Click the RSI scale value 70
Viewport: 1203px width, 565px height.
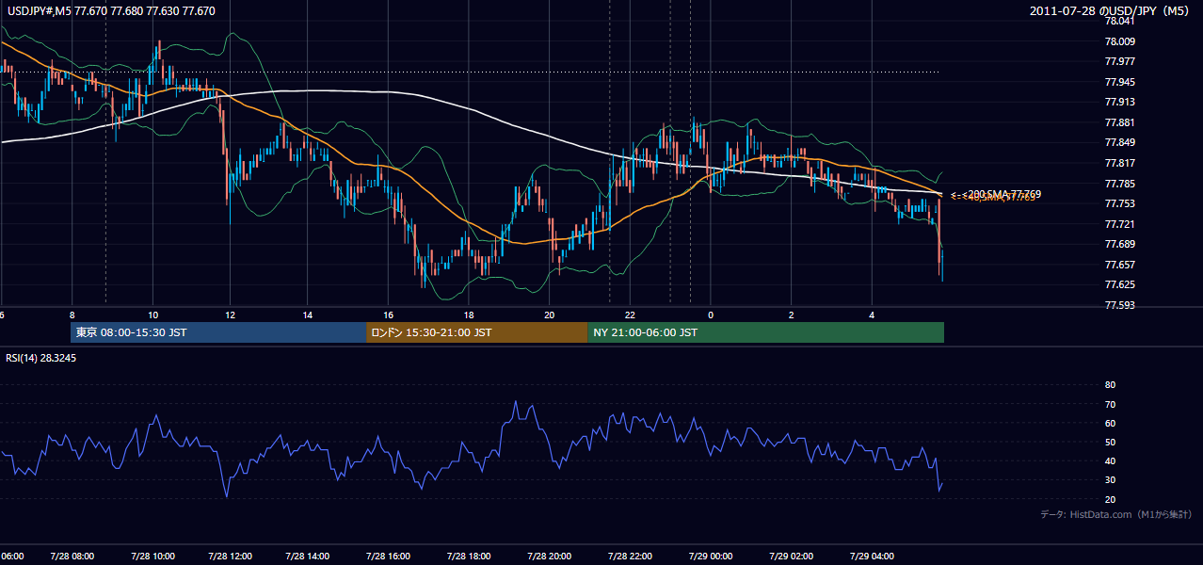tap(1110, 404)
